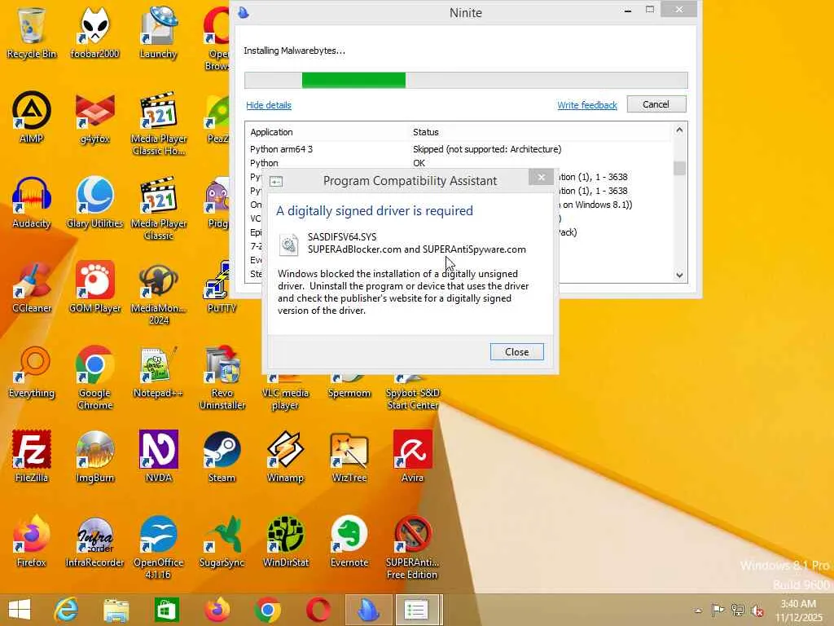The width and height of the screenshot is (834, 626).
Task: Open Opera from the taskbar
Action: pos(318,610)
